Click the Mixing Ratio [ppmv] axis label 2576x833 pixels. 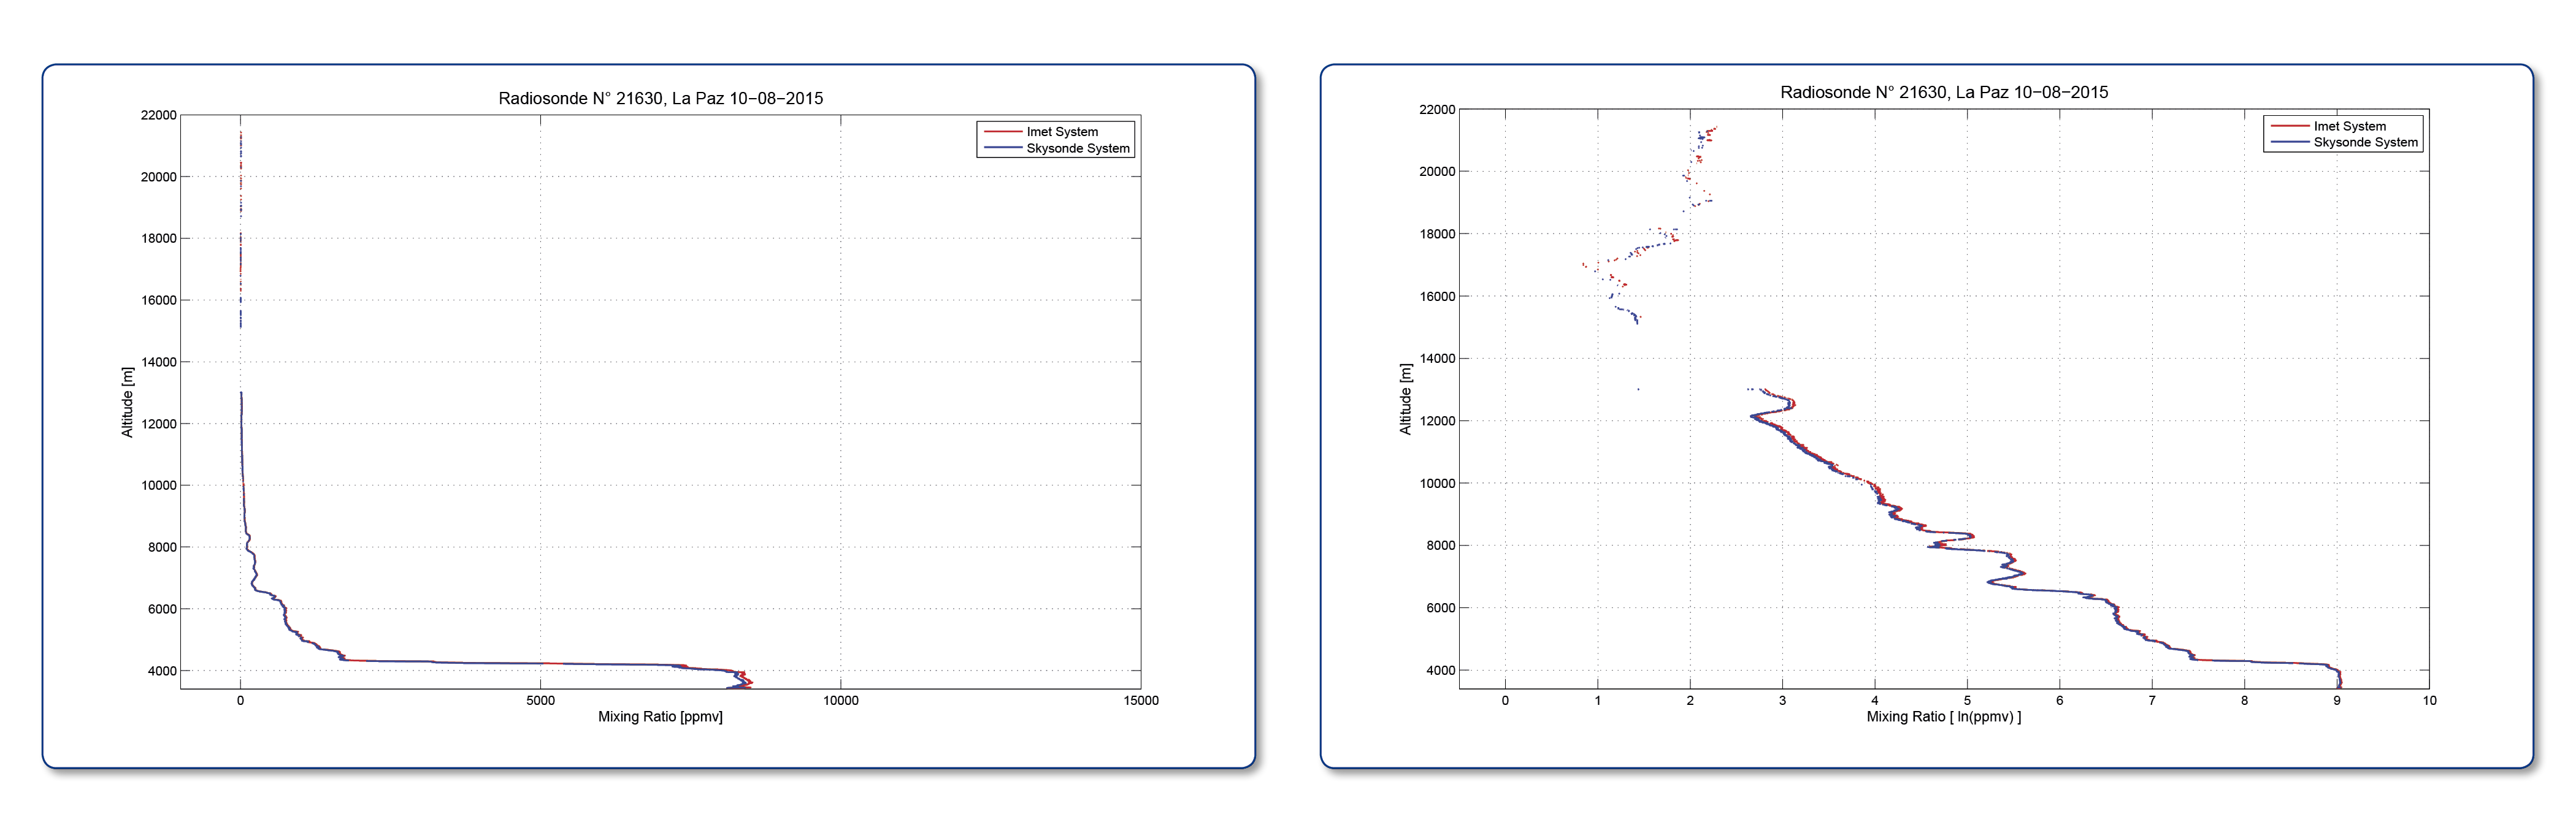[660, 716]
